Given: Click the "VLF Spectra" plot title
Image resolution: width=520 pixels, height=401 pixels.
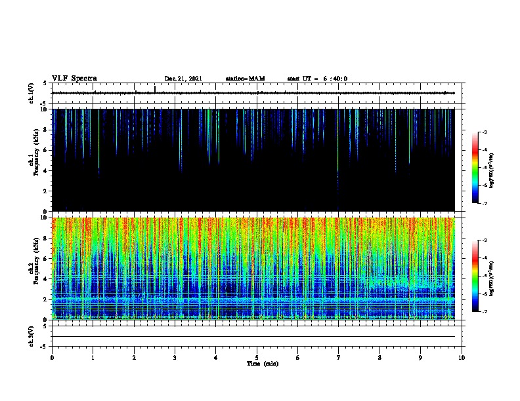Looking at the screenshot, I should pos(74,79).
